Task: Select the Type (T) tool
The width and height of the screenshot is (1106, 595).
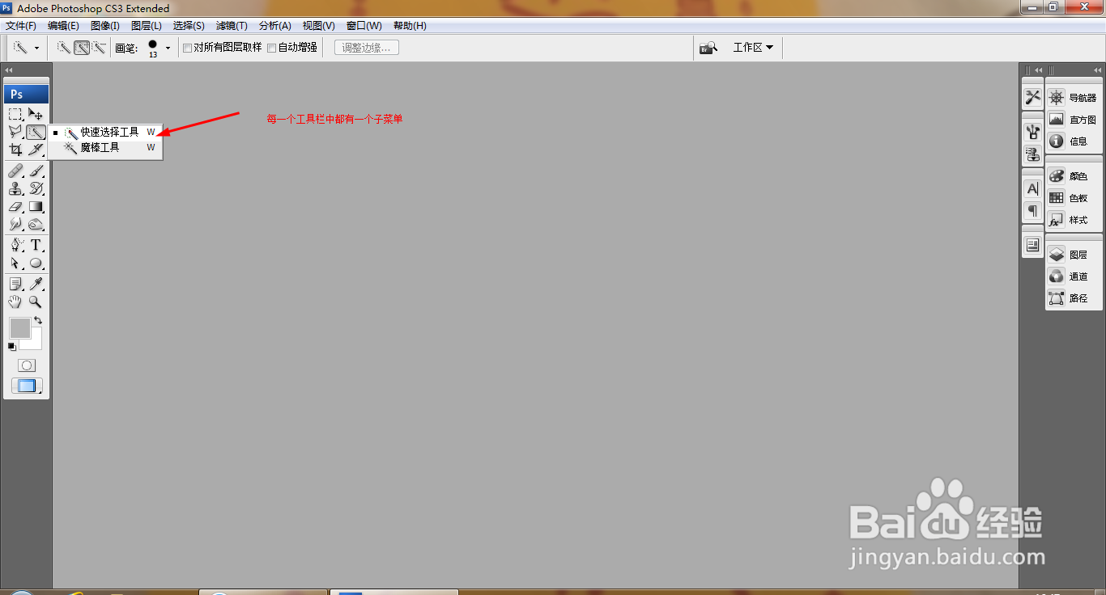Action: click(36, 246)
